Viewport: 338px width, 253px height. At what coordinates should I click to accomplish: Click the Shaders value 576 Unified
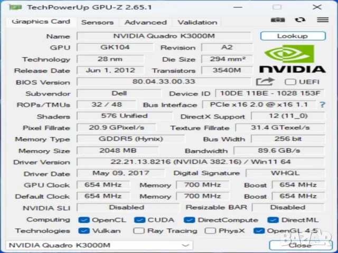pyautogui.click(x=125, y=116)
